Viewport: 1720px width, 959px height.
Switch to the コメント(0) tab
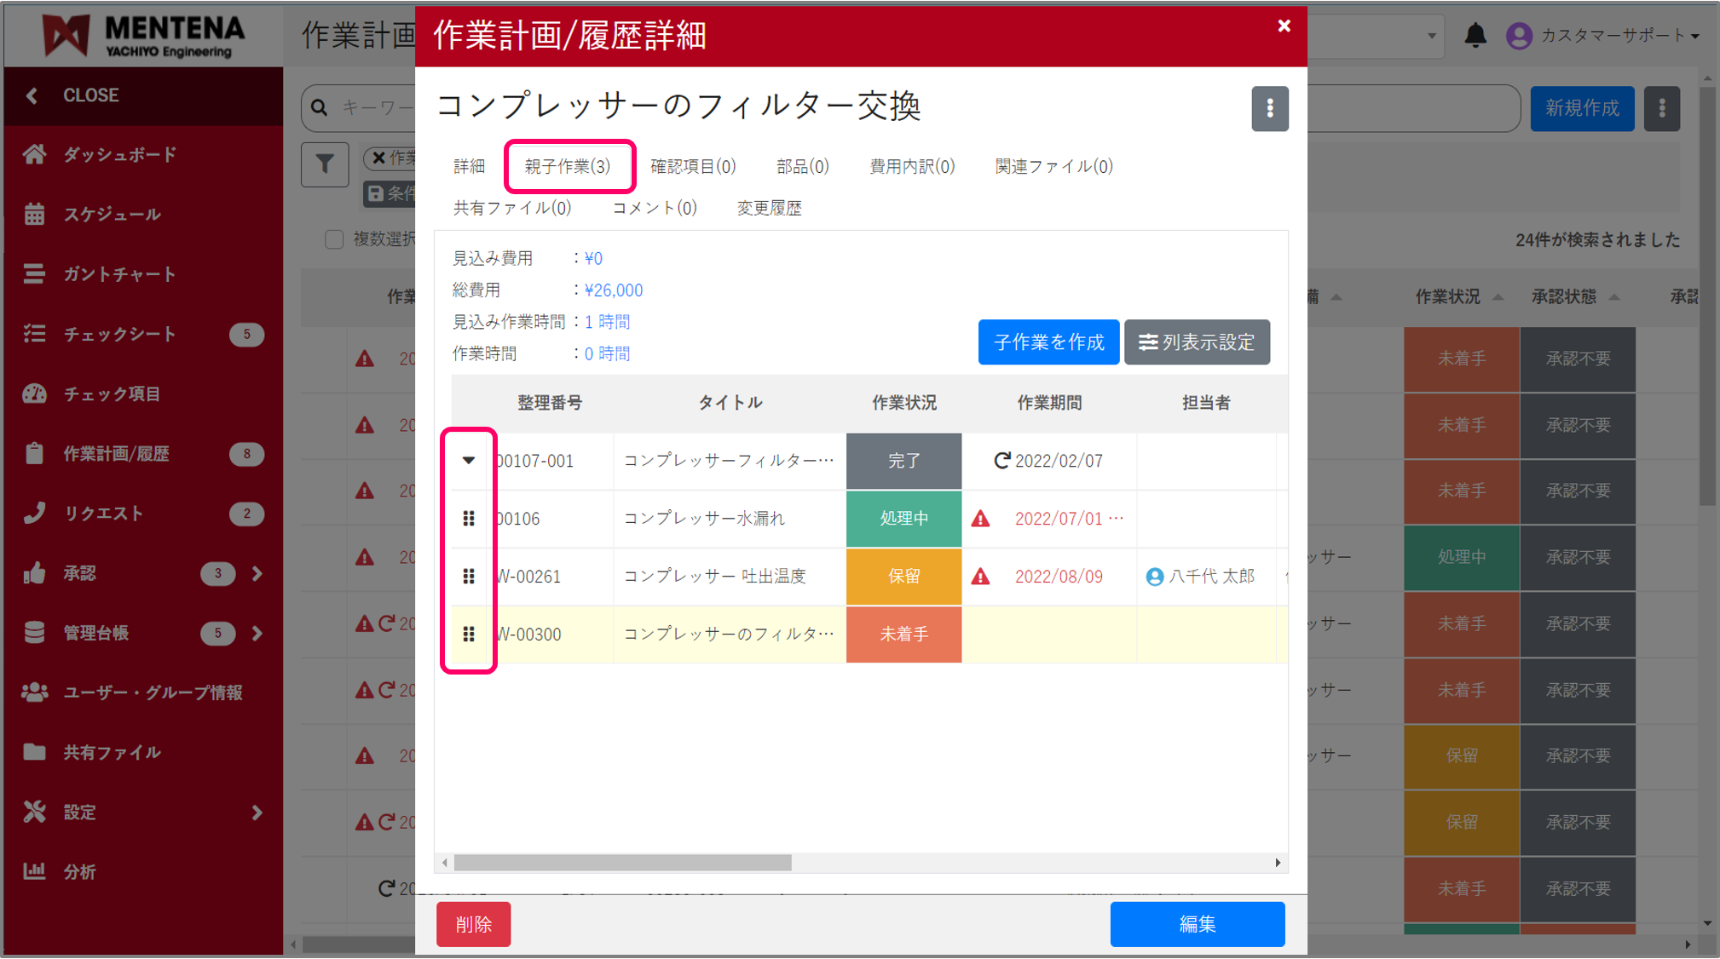pyautogui.click(x=655, y=207)
